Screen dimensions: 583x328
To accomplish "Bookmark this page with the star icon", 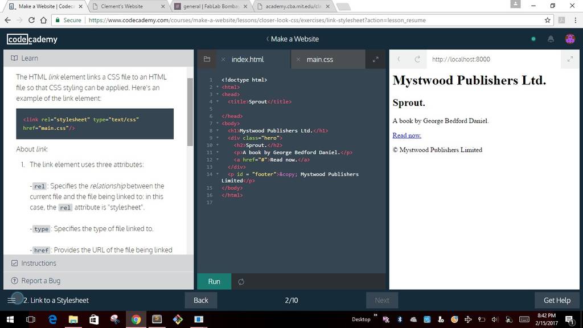I will [x=547, y=20].
